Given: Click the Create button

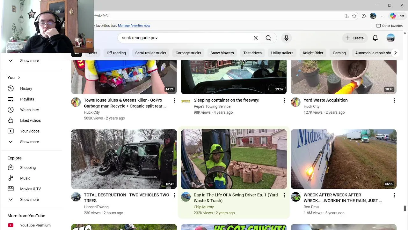Looking at the screenshot, I should click(354, 38).
